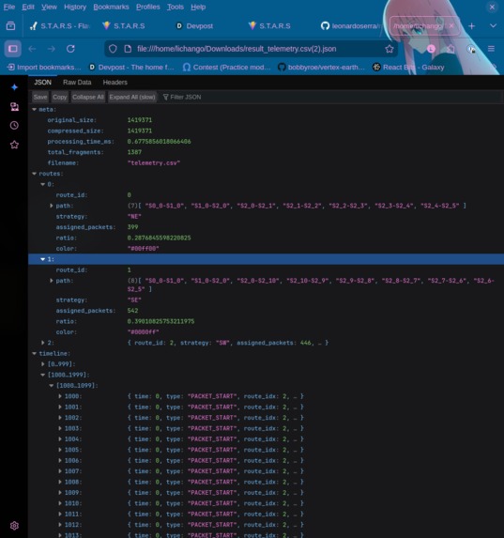Go back with the left arrow button

coord(32,49)
